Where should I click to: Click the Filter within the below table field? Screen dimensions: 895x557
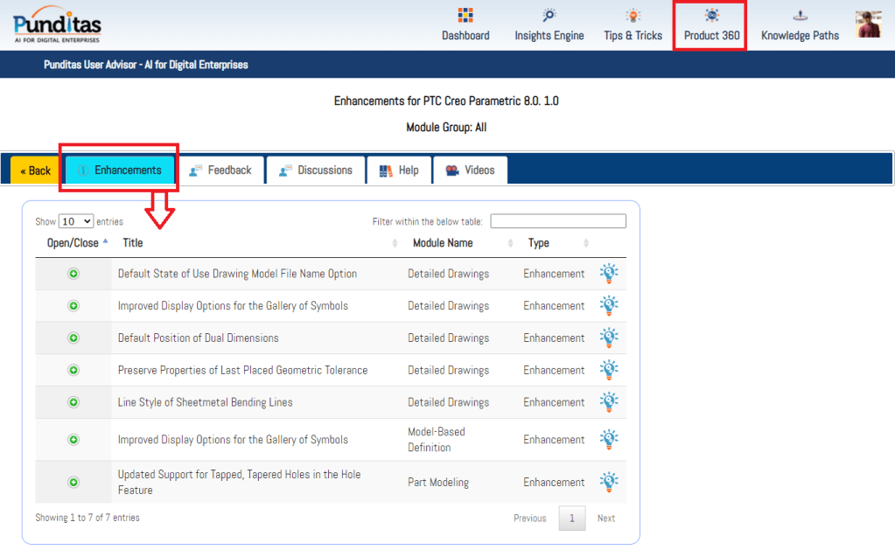pyautogui.click(x=558, y=221)
